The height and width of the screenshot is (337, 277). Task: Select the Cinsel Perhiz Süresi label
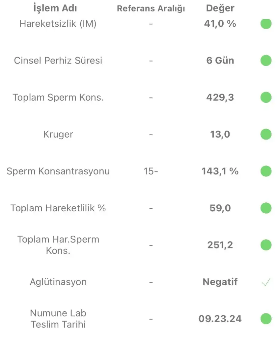[58, 61]
